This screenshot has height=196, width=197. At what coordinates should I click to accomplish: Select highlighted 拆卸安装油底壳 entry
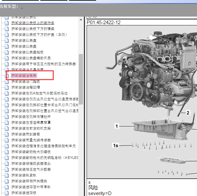click(24, 76)
